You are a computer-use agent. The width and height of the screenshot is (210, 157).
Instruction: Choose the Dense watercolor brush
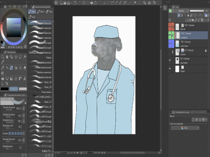[x=40, y=33]
